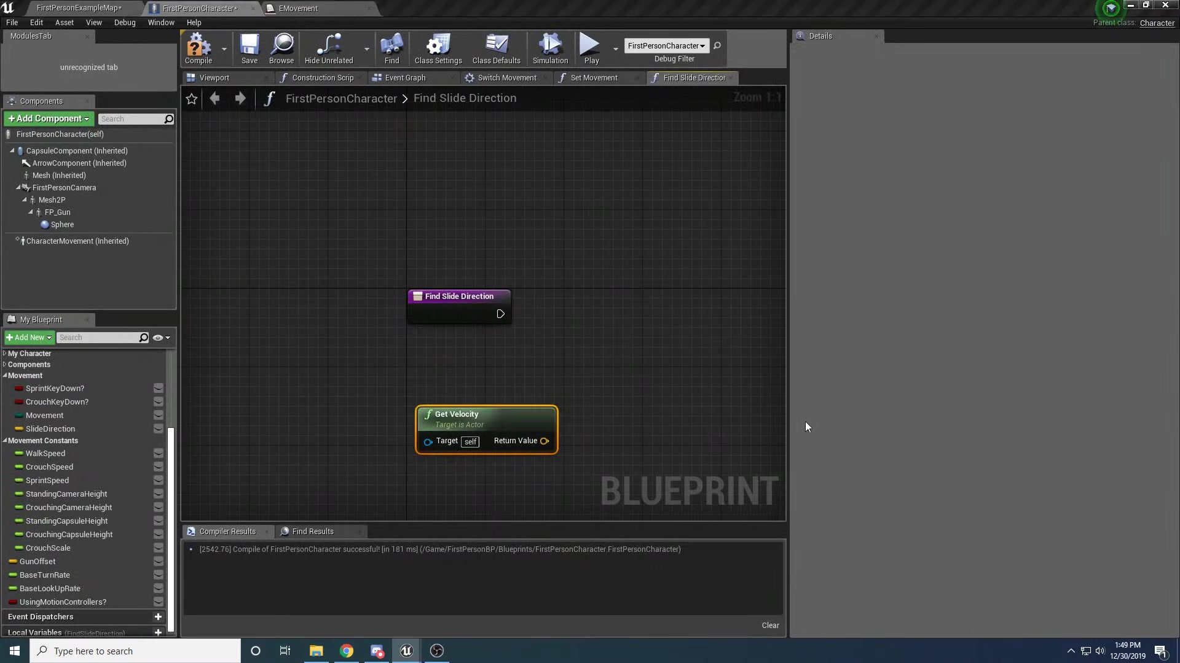The width and height of the screenshot is (1180, 663).
Task: Toggle visibility of SprintKeyDown? variable
Action: tap(159, 389)
